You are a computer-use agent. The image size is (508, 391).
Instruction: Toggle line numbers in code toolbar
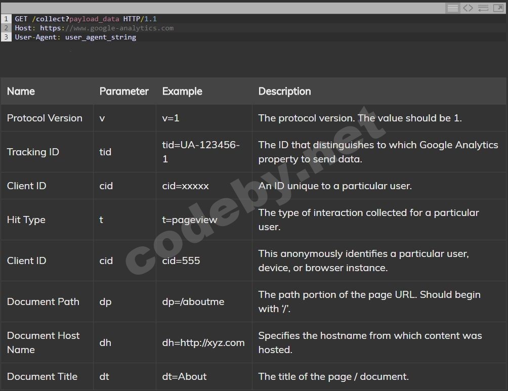pyautogui.click(x=453, y=8)
